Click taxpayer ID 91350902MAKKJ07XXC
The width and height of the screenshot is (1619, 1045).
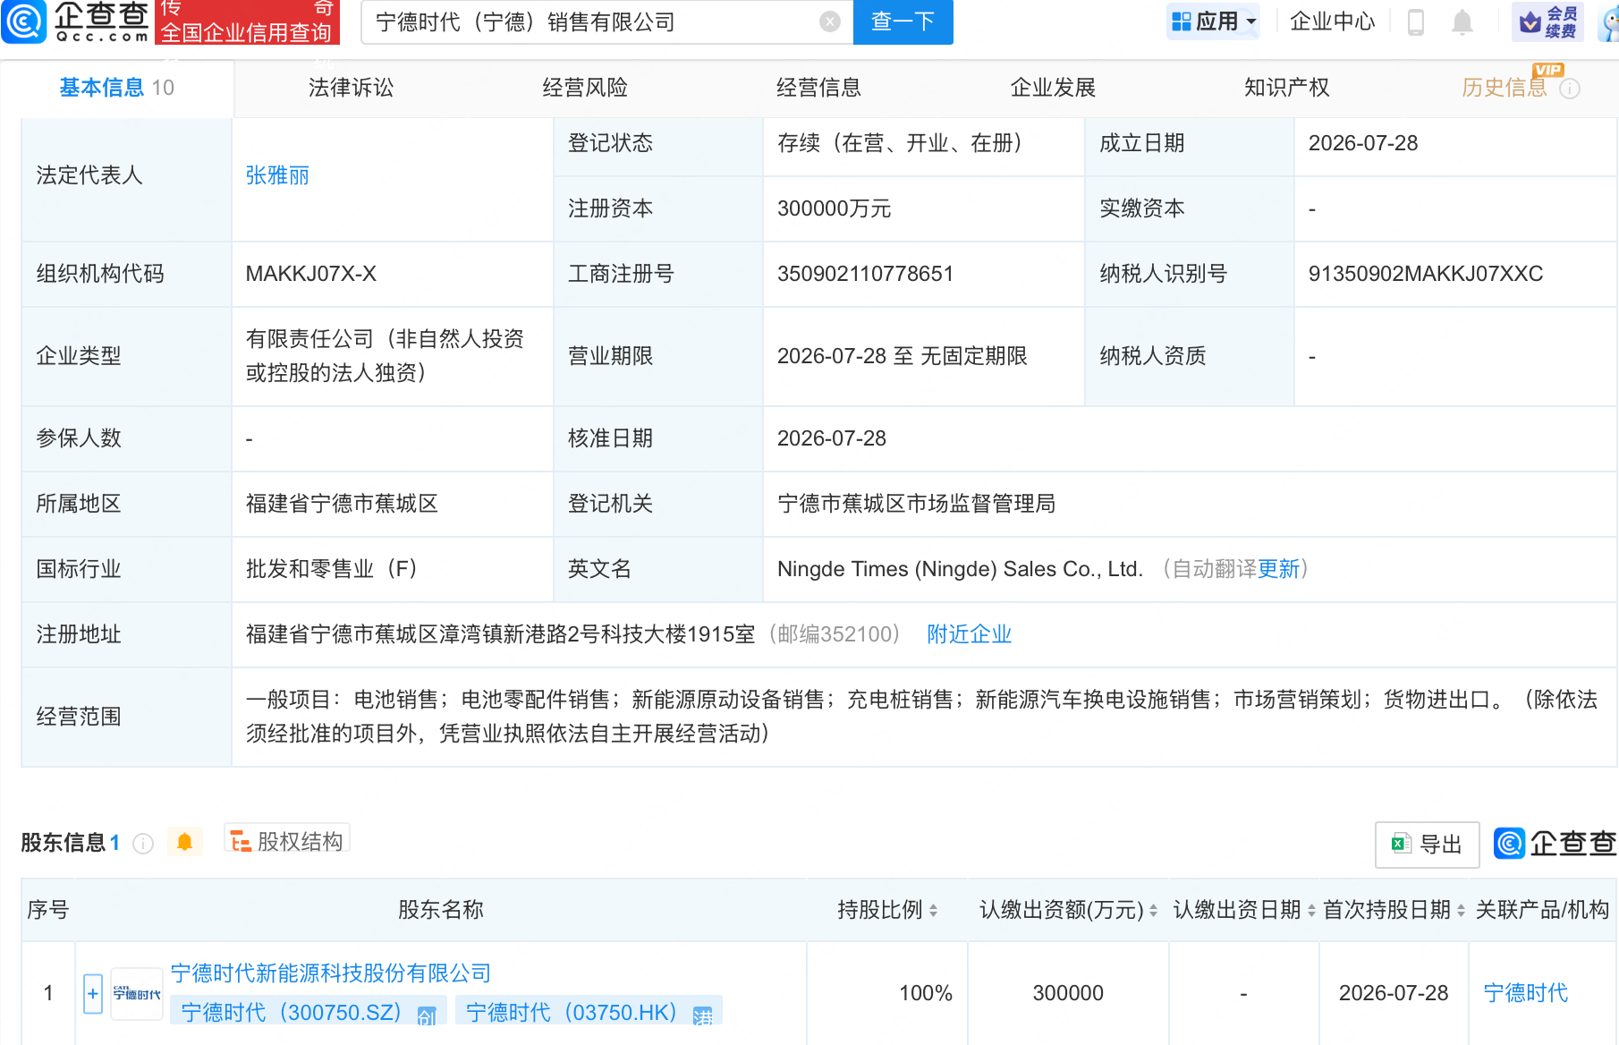click(x=1426, y=274)
